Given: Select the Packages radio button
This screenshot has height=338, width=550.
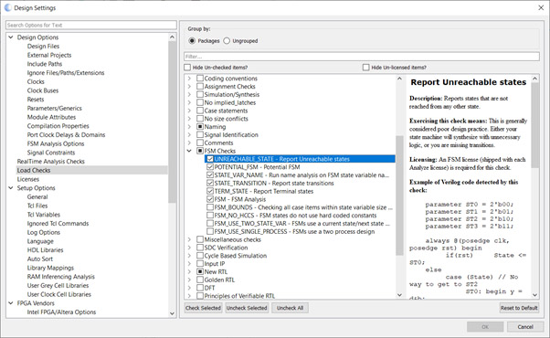Looking at the screenshot, I should (192, 41).
